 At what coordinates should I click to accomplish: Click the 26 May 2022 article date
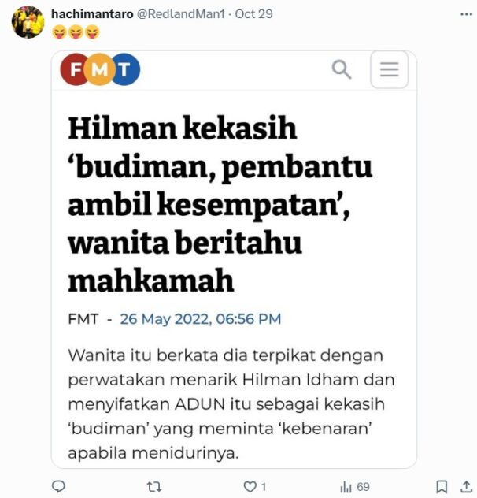pos(201,319)
